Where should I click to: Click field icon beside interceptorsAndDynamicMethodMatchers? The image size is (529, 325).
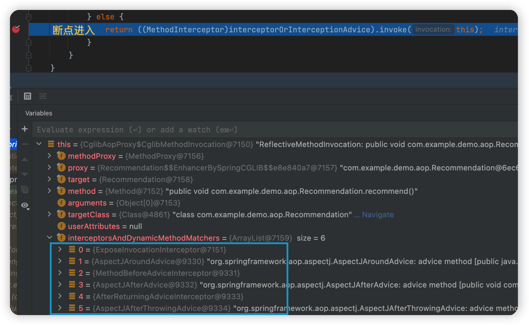tap(61, 238)
